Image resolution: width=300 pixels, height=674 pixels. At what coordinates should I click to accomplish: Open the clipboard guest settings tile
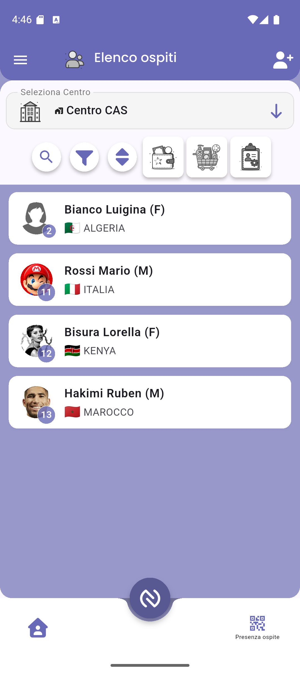pyautogui.click(x=251, y=157)
